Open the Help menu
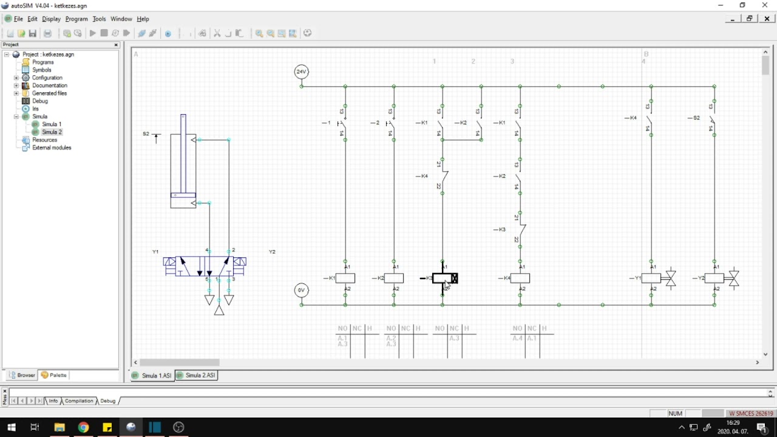Screen dimensions: 777x437 (143, 19)
